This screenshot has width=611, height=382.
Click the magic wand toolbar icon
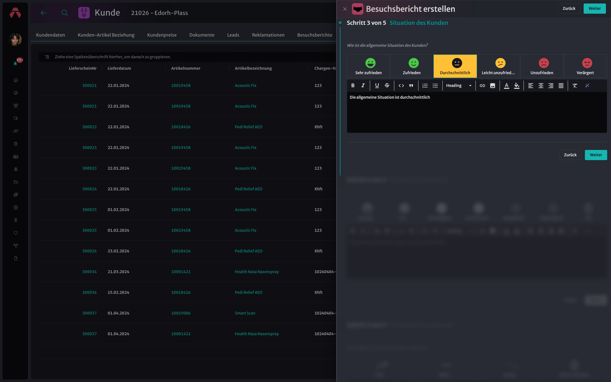coord(587,86)
